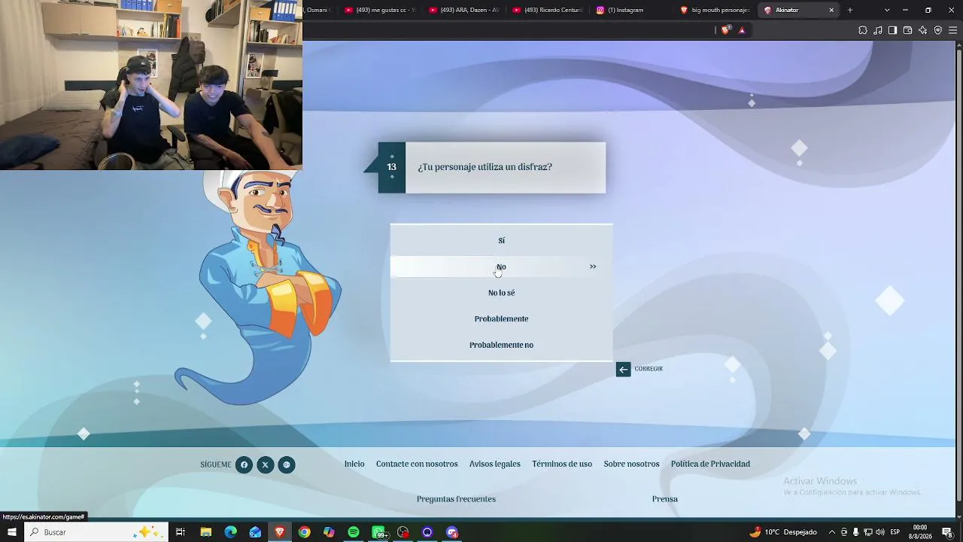This screenshot has height=542, width=963.
Task: Choose the "No lo sé" answer
Action: click(x=501, y=293)
